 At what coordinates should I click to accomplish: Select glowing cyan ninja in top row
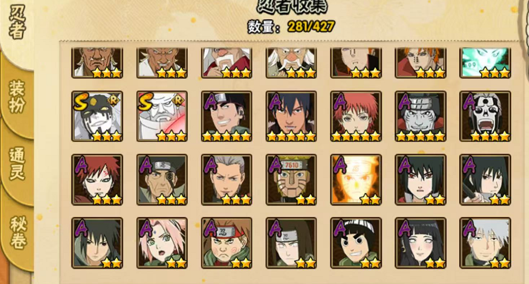(485, 63)
